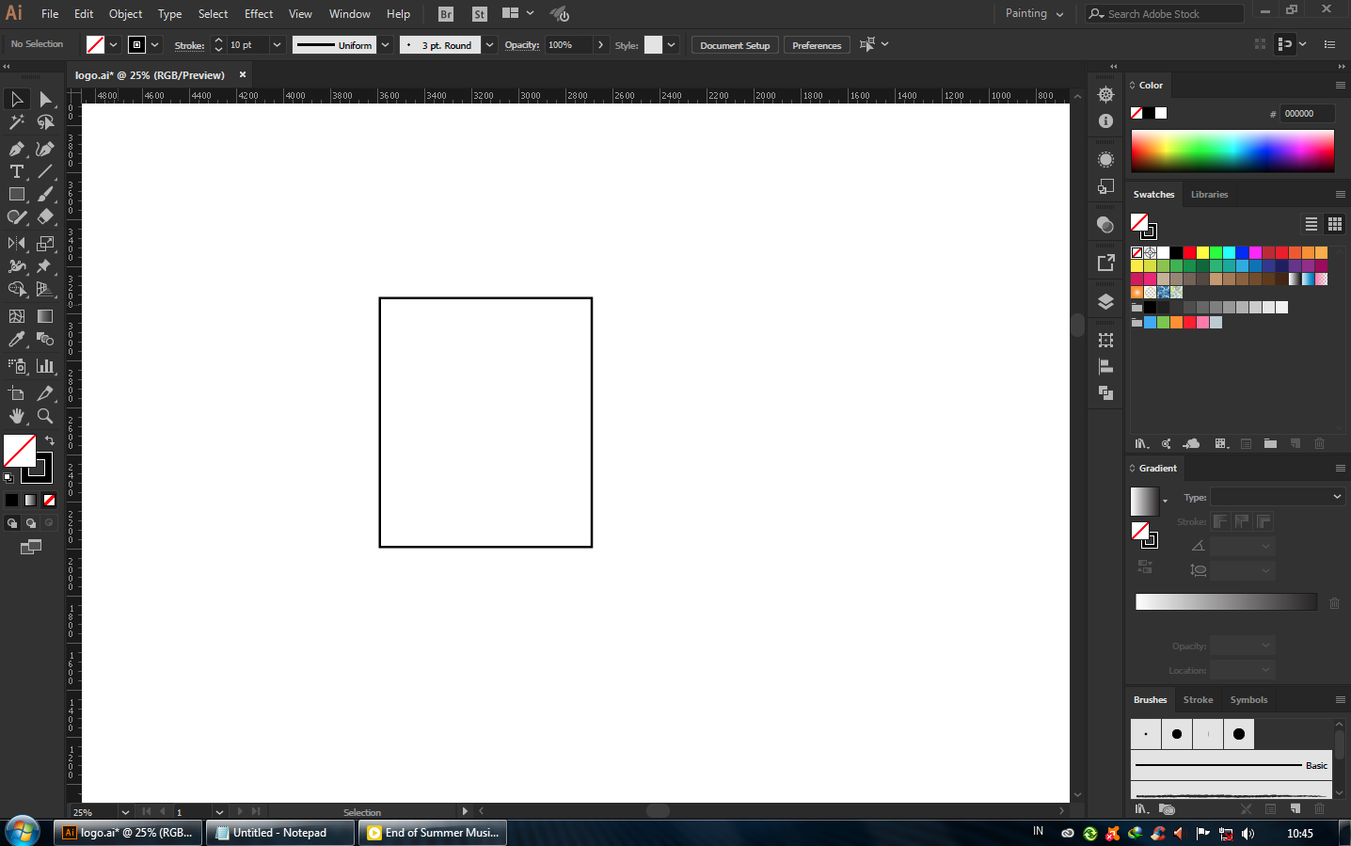Select the Curvature tool
This screenshot has width=1351, height=846.
point(45,149)
